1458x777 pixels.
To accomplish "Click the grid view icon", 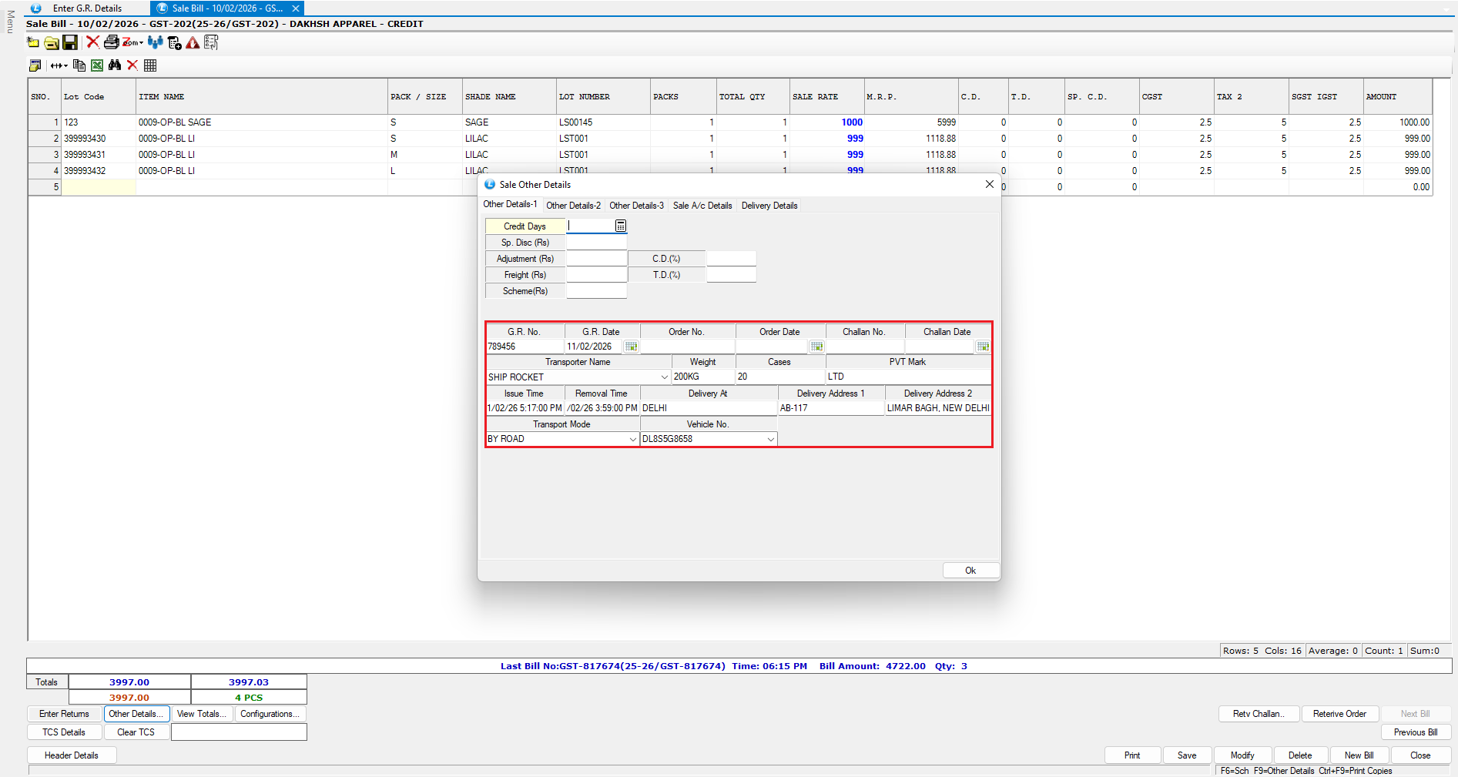I will point(150,65).
